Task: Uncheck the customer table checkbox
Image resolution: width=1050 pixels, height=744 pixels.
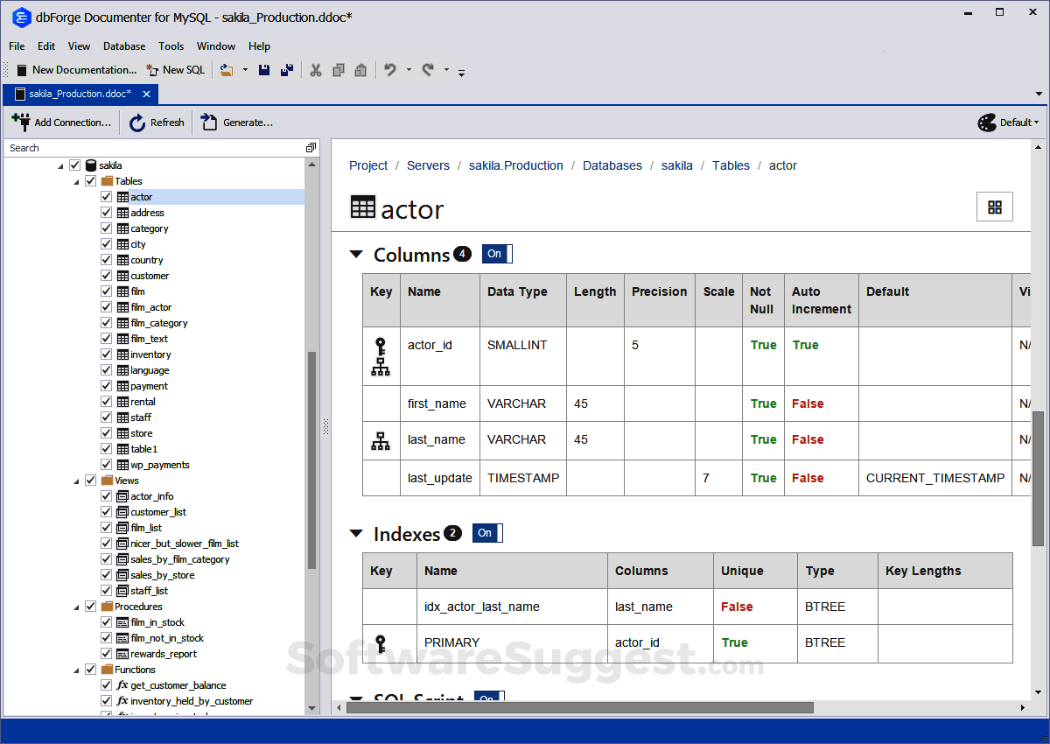Action: (x=105, y=275)
